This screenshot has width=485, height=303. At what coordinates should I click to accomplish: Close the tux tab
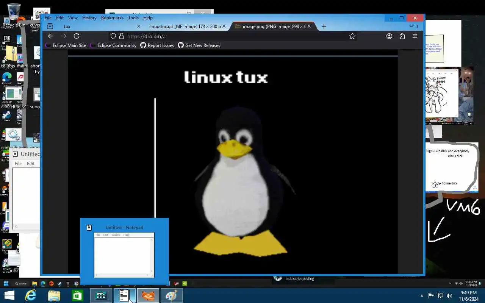tap(138, 26)
